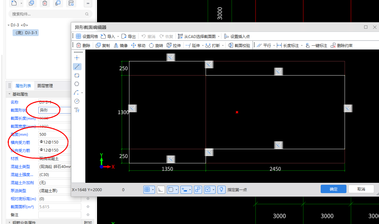The height and width of the screenshot is (224, 379).
Task: Click 截面形状 field showing 异形
Action: click(55, 110)
